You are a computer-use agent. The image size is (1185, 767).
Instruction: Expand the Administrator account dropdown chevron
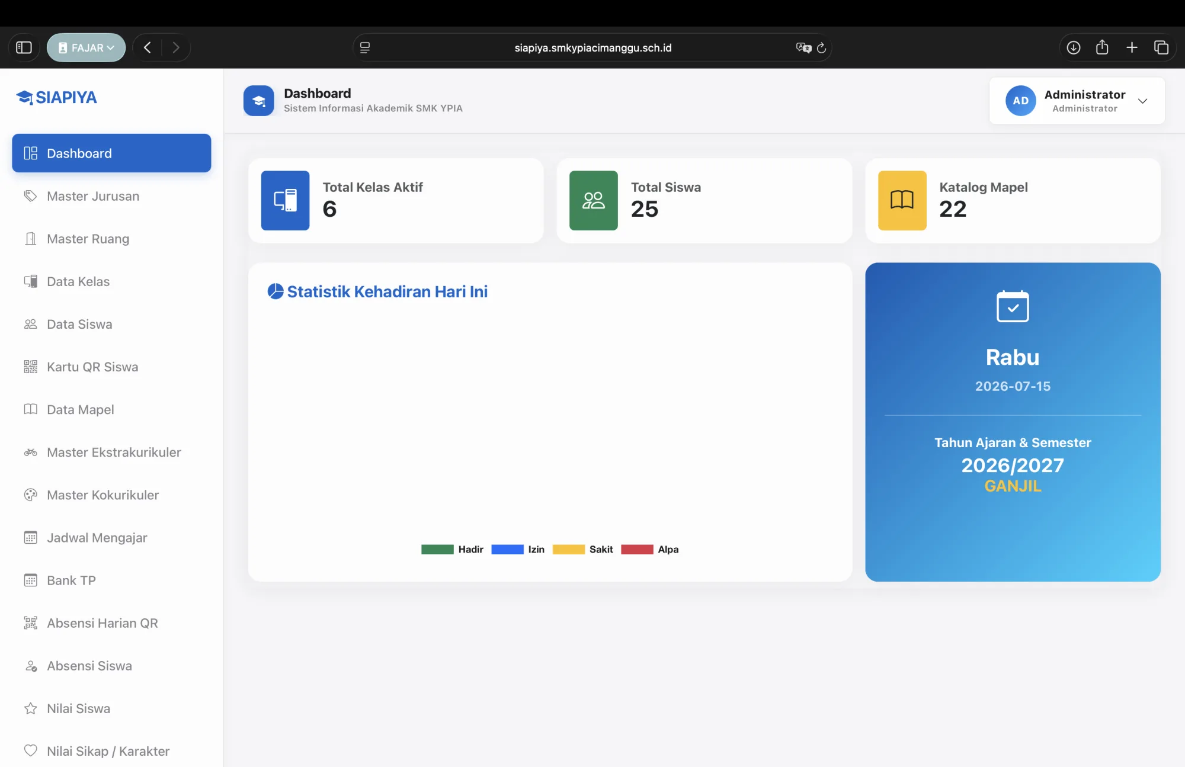click(1143, 101)
